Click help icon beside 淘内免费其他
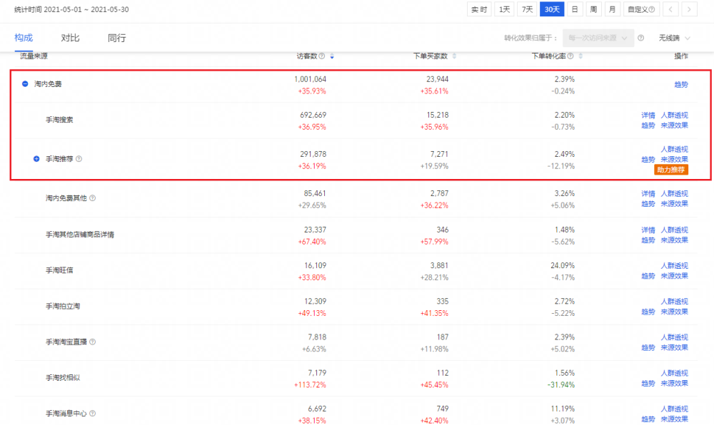 (x=93, y=198)
